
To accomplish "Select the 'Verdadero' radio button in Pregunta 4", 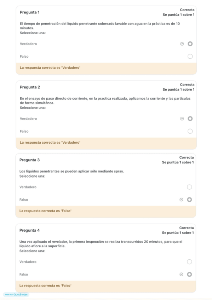I will [x=190, y=262].
